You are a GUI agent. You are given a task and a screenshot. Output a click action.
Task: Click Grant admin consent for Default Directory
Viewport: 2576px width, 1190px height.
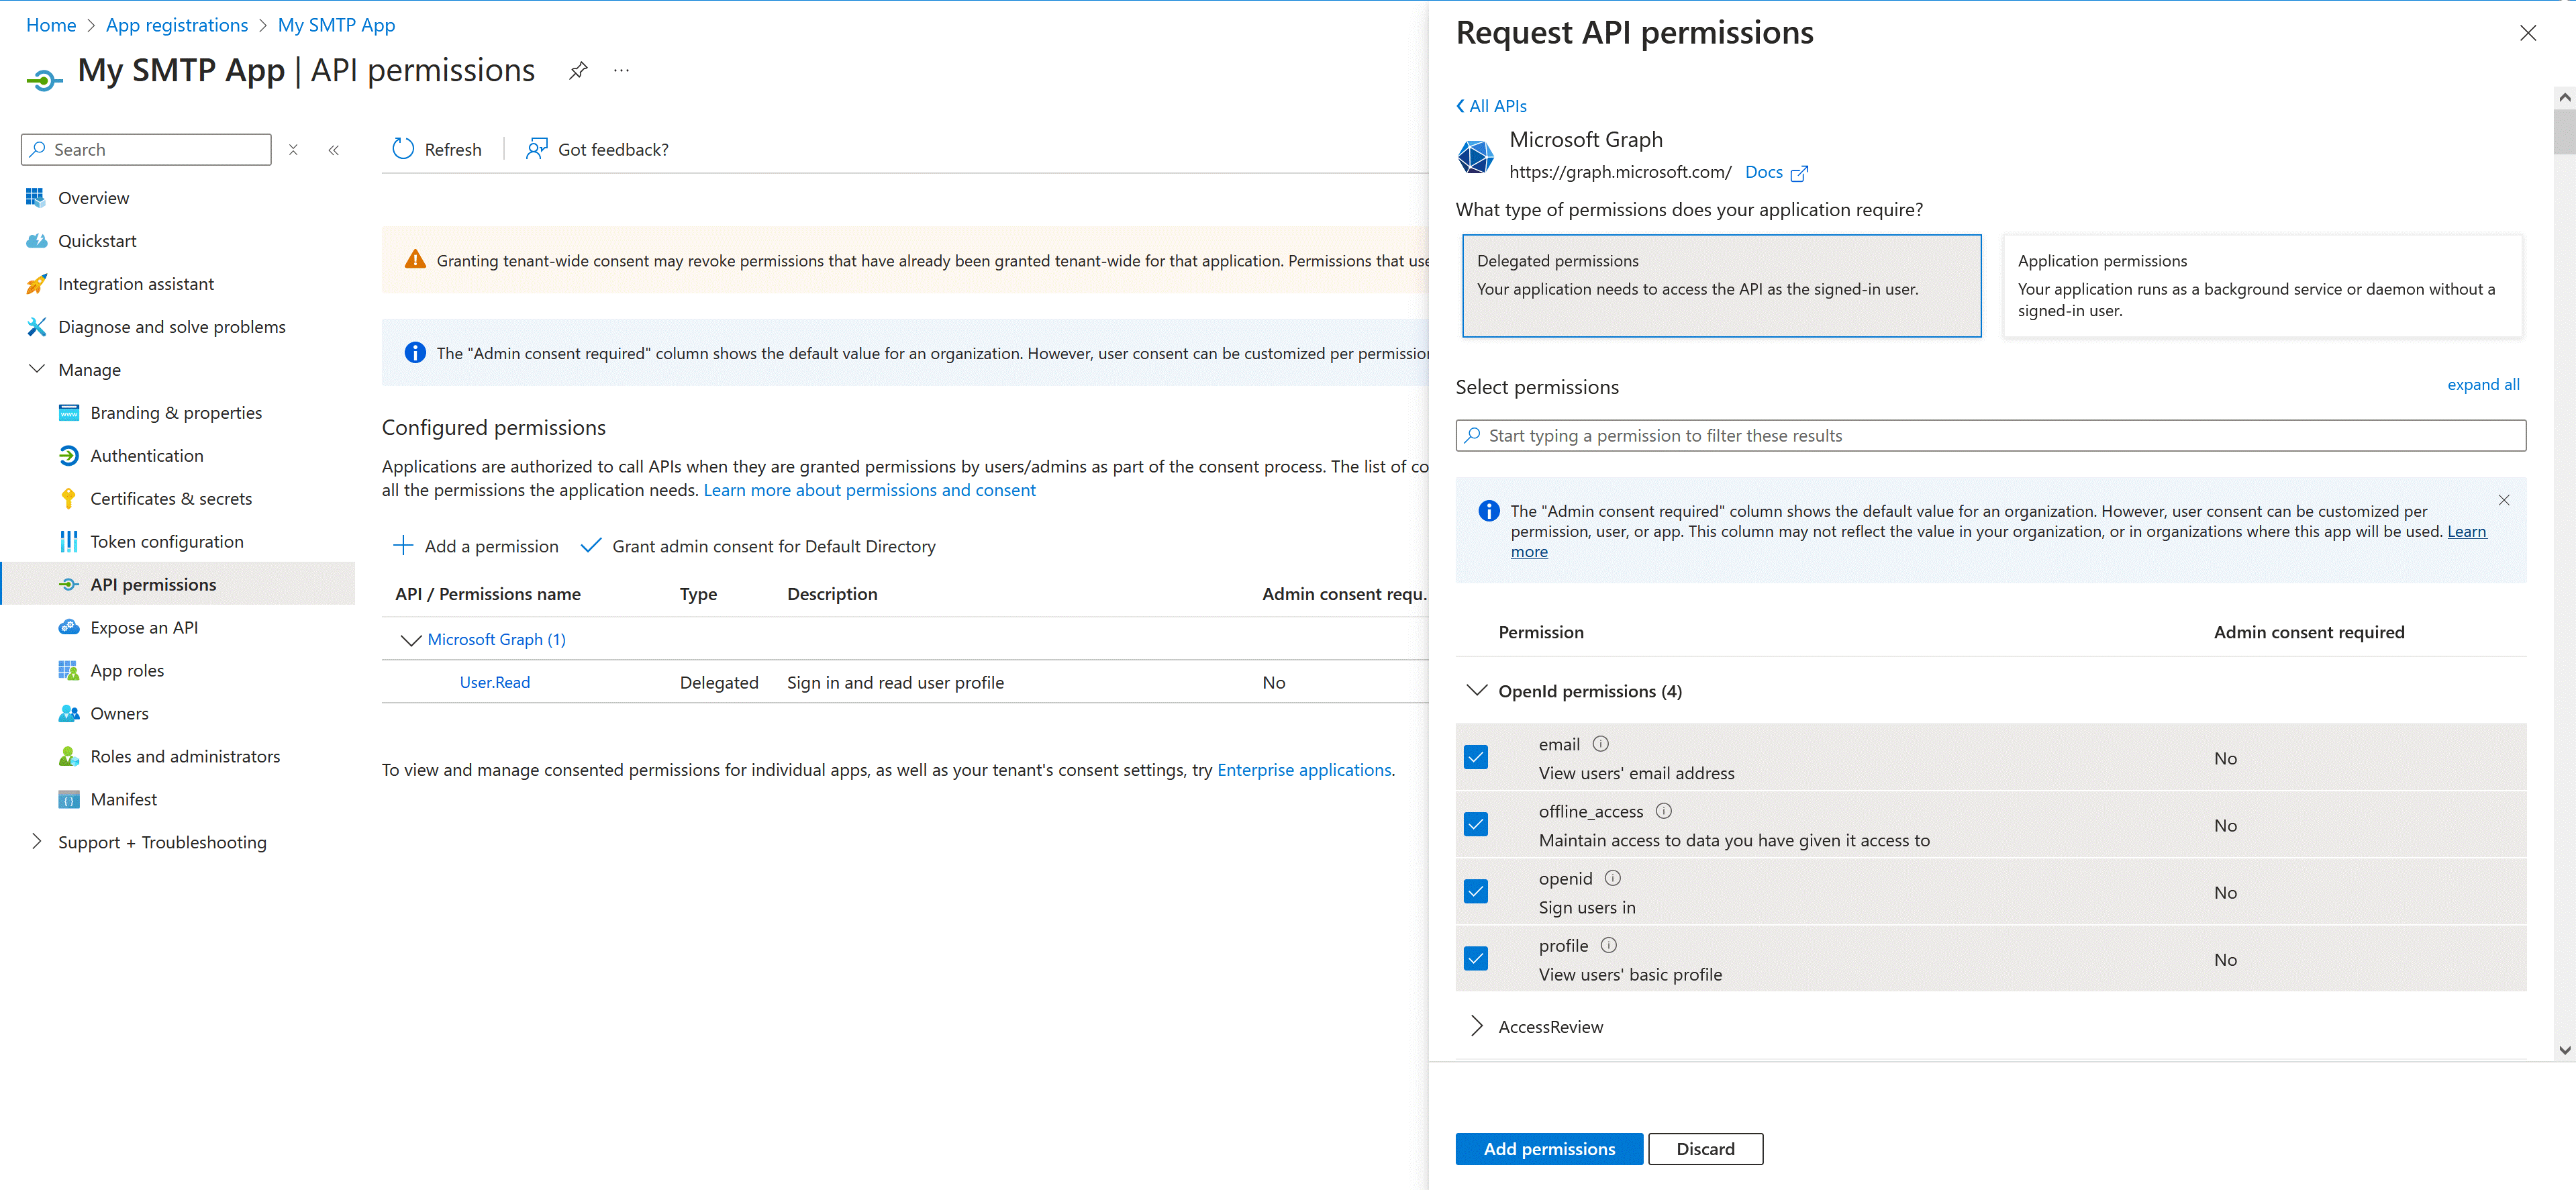[758, 546]
